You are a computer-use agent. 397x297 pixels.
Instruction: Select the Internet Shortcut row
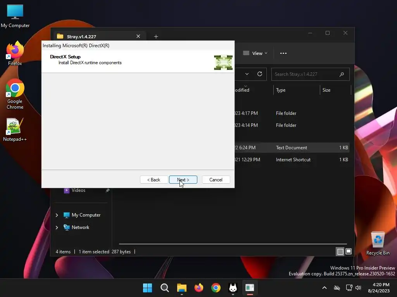pyautogui.click(x=292, y=160)
